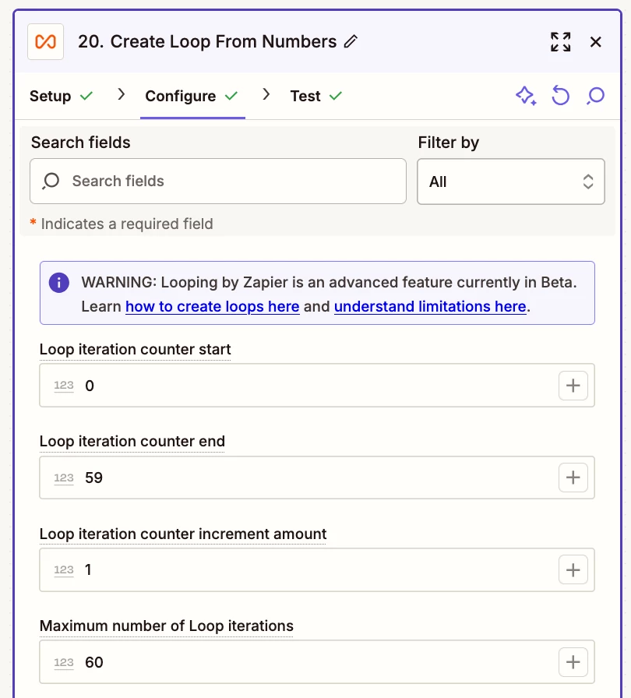Edit Maximum number of Loop iterations field
The height and width of the screenshot is (698, 631).
(317, 662)
